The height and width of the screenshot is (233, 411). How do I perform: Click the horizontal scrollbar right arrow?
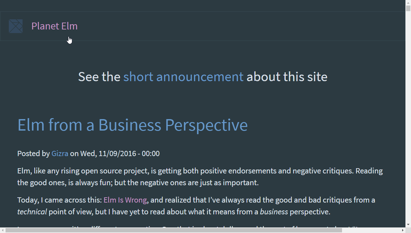(x=403, y=230)
